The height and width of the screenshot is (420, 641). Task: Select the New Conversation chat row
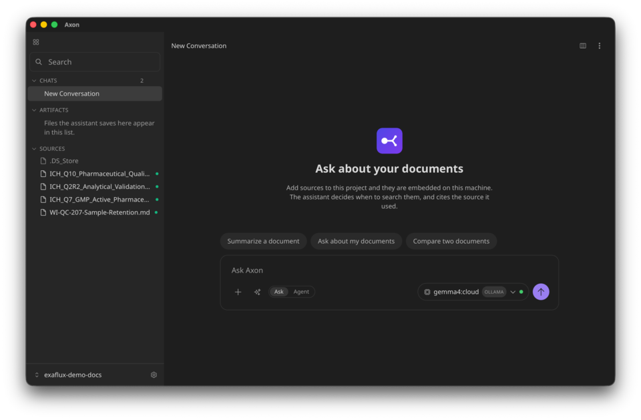coord(95,93)
